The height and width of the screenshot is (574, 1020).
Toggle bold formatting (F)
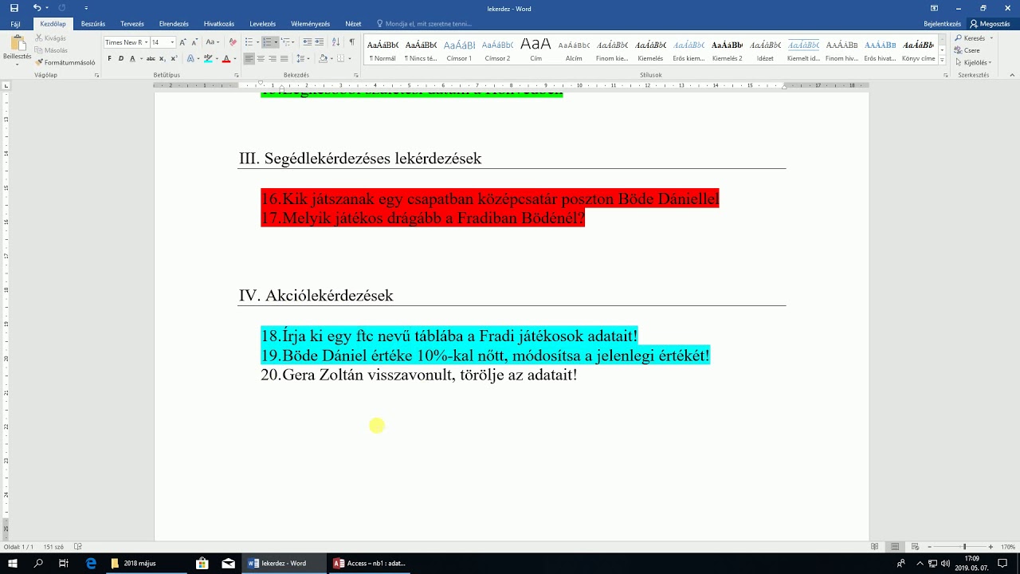[x=110, y=58]
